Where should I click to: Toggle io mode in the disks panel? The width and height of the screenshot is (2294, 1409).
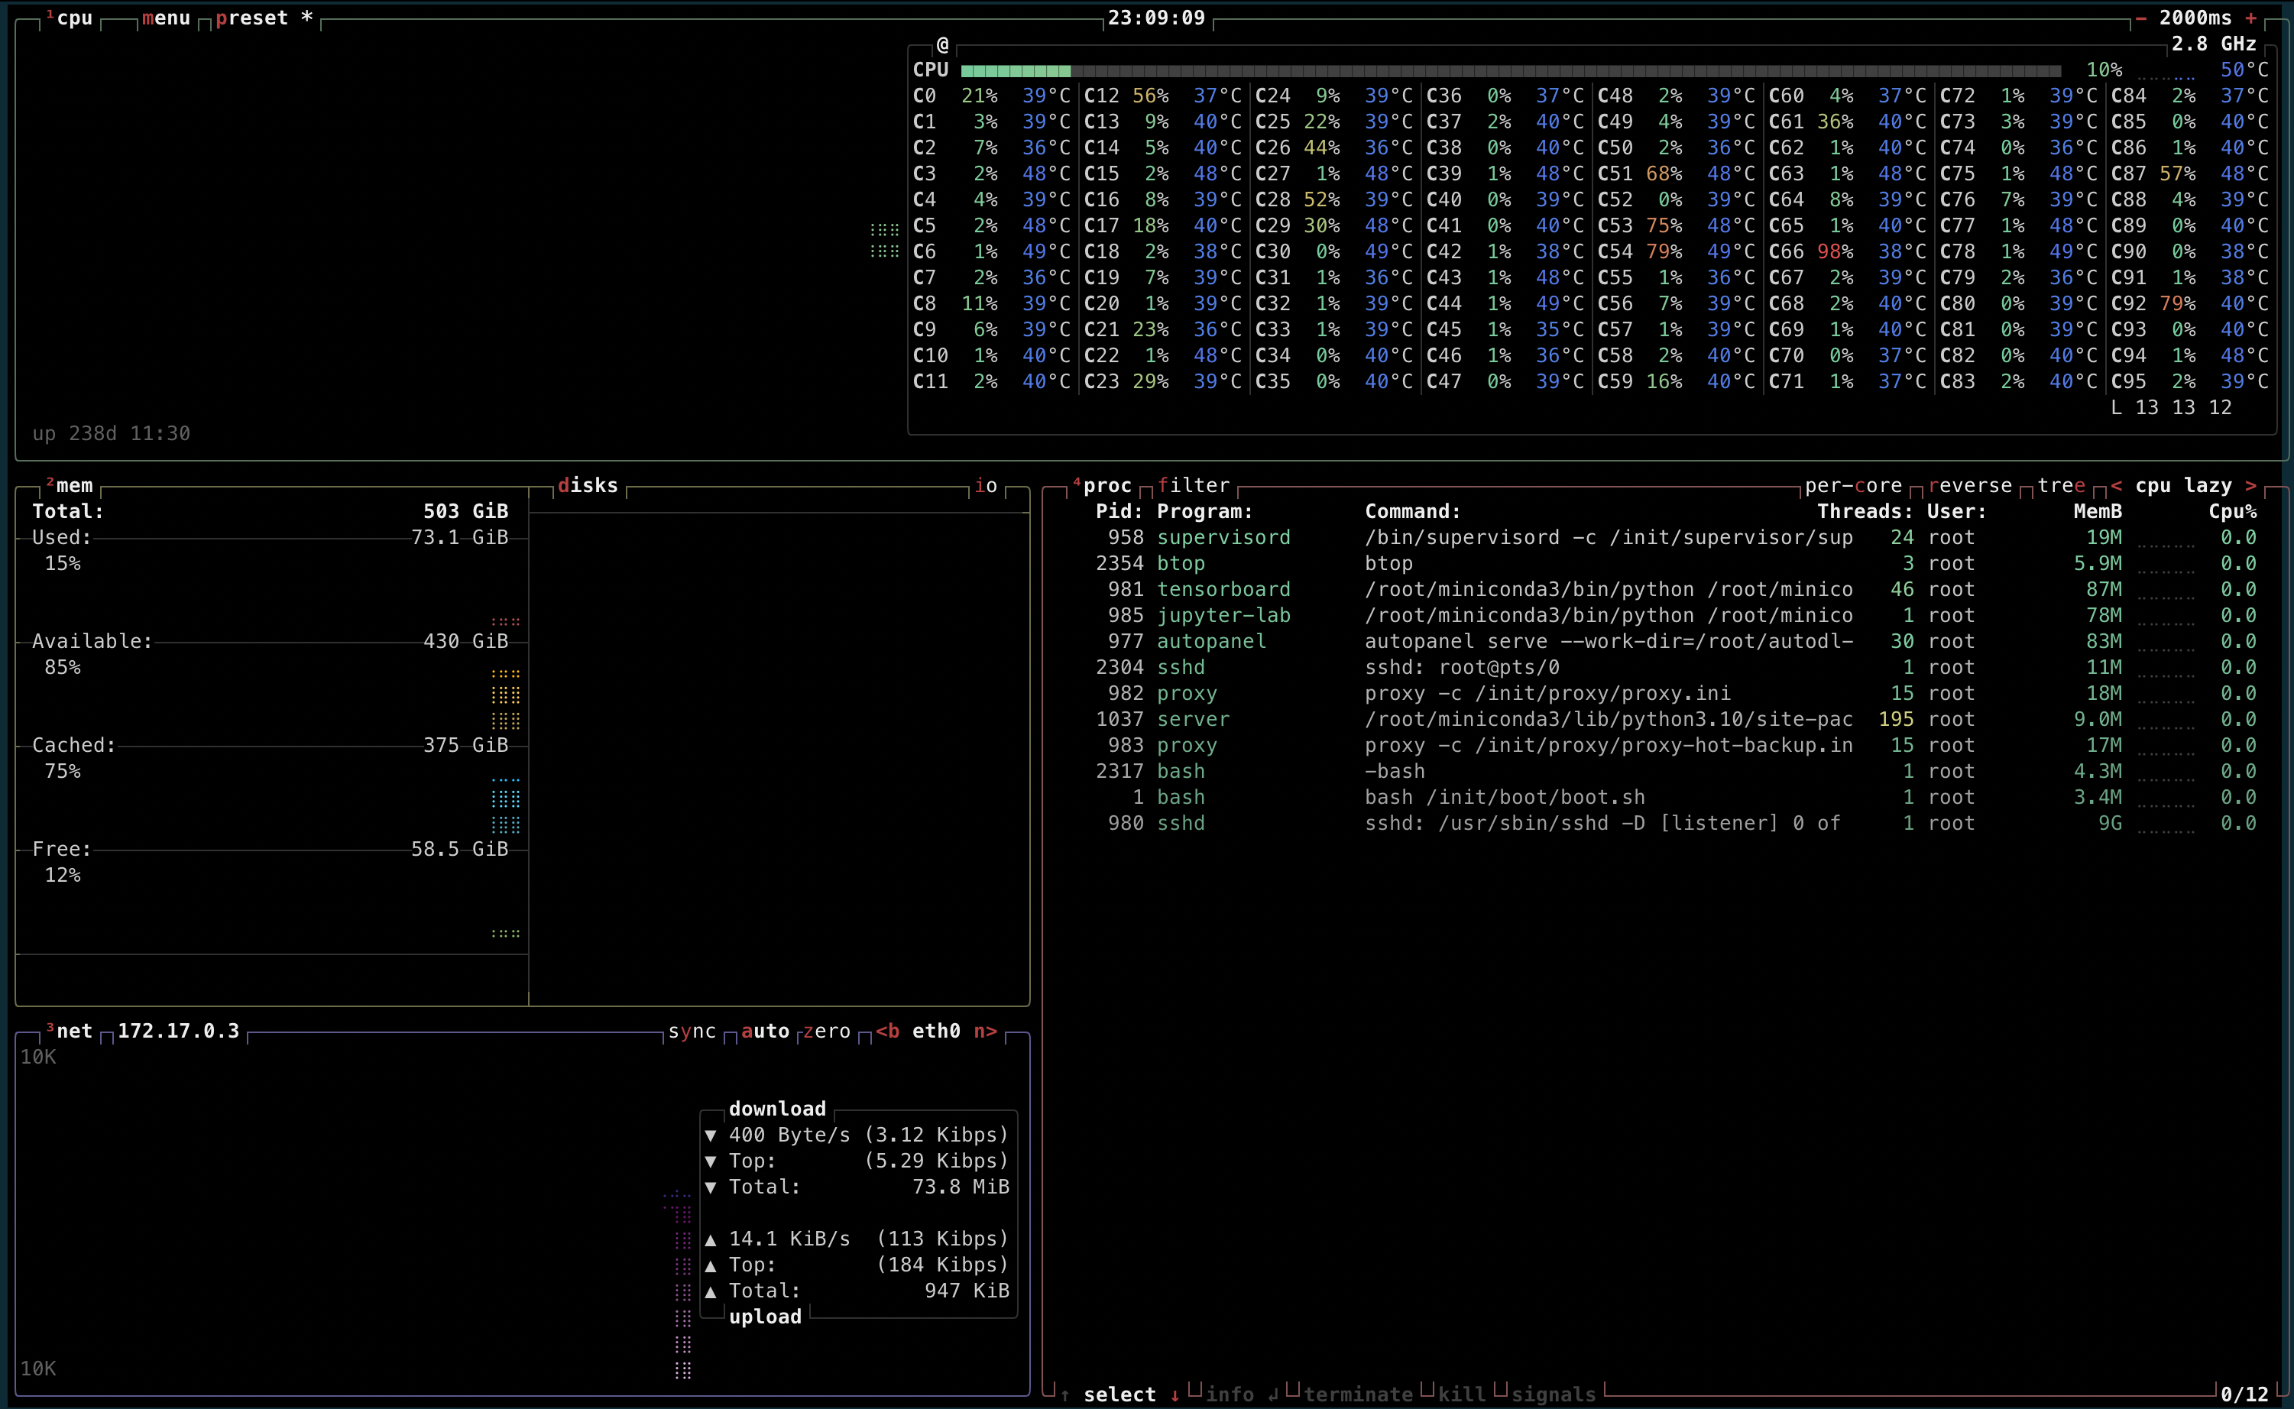986,485
